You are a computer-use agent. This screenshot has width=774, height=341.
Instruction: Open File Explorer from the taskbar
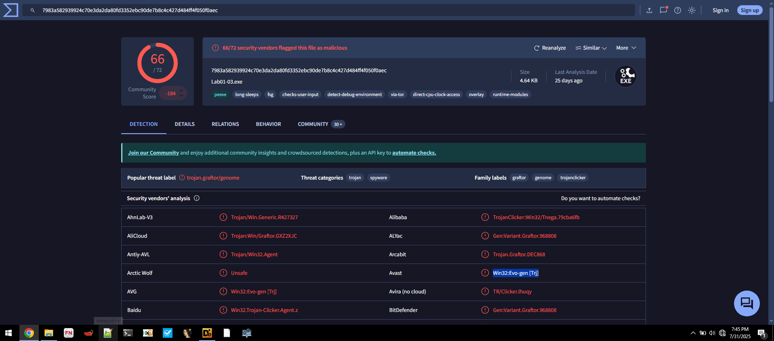49,333
